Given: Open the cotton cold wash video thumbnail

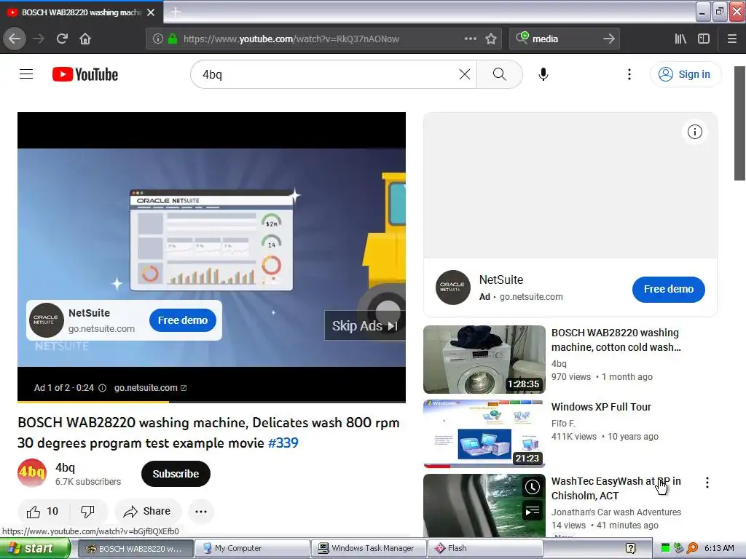Looking at the screenshot, I should 484,360.
